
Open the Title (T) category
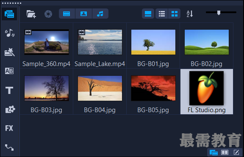[9, 90]
